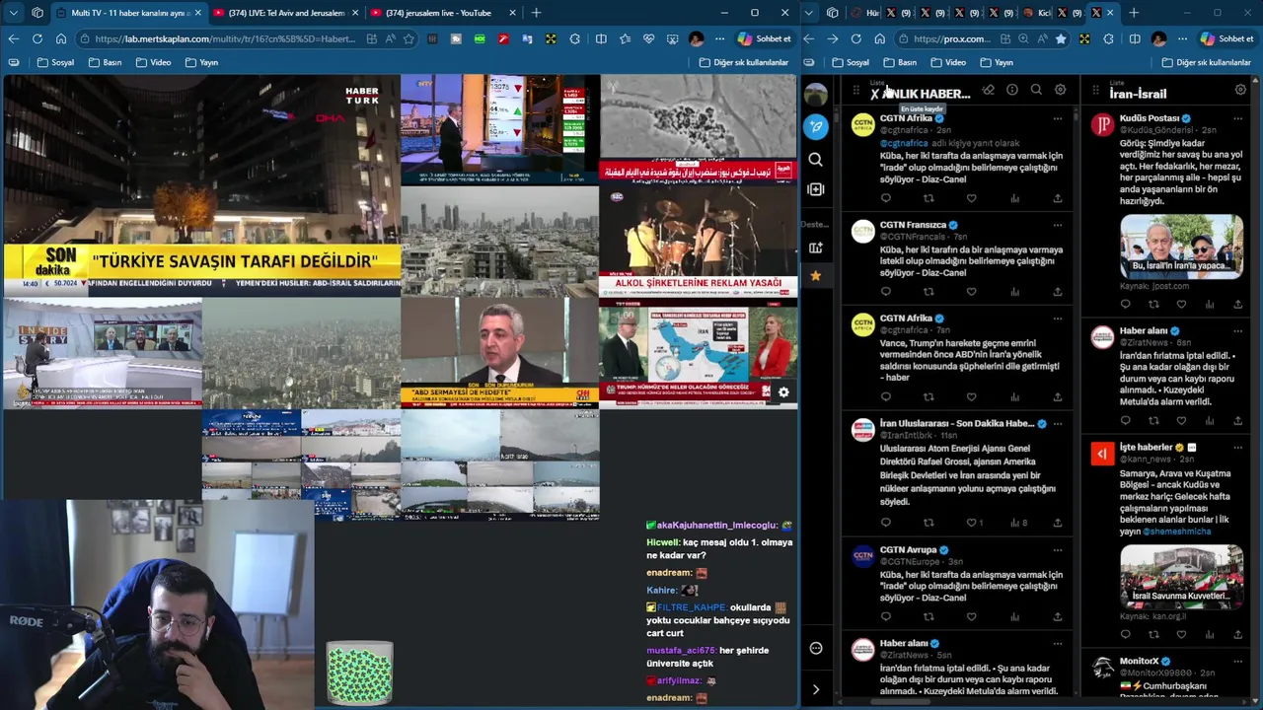Like the İran Uluslararası Grossi post
Image resolution: width=1263 pixels, height=710 pixels.
tap(971, 523)
